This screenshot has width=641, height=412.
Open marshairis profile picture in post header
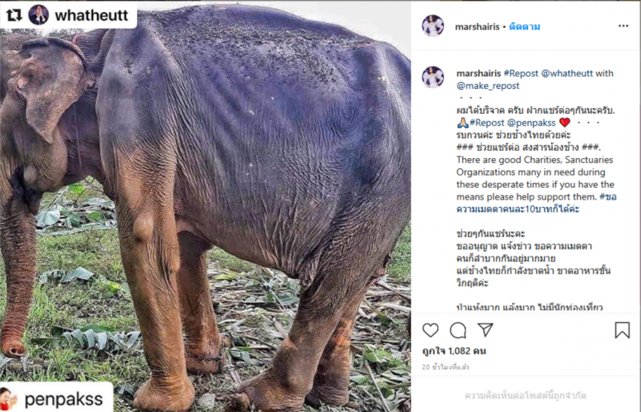pos(433,26)
